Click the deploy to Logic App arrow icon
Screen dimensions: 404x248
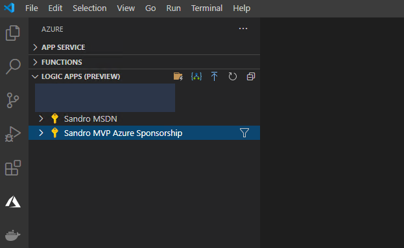[x=214, y=76]
